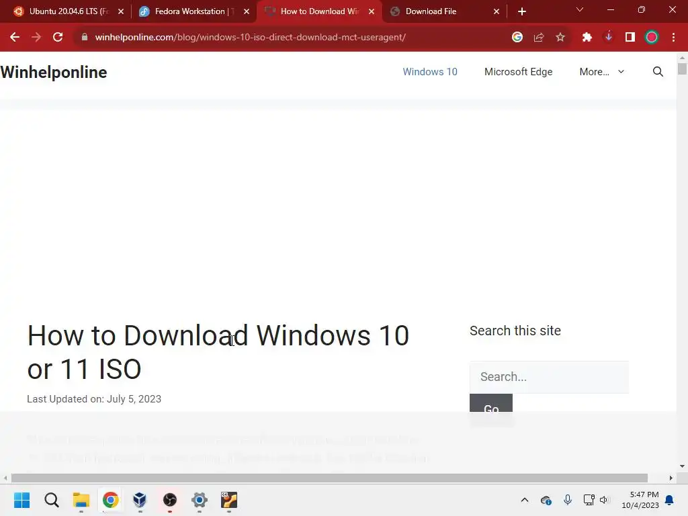
Task: Show hidden tray icons chevron
Action: click(x=524, y=500)
